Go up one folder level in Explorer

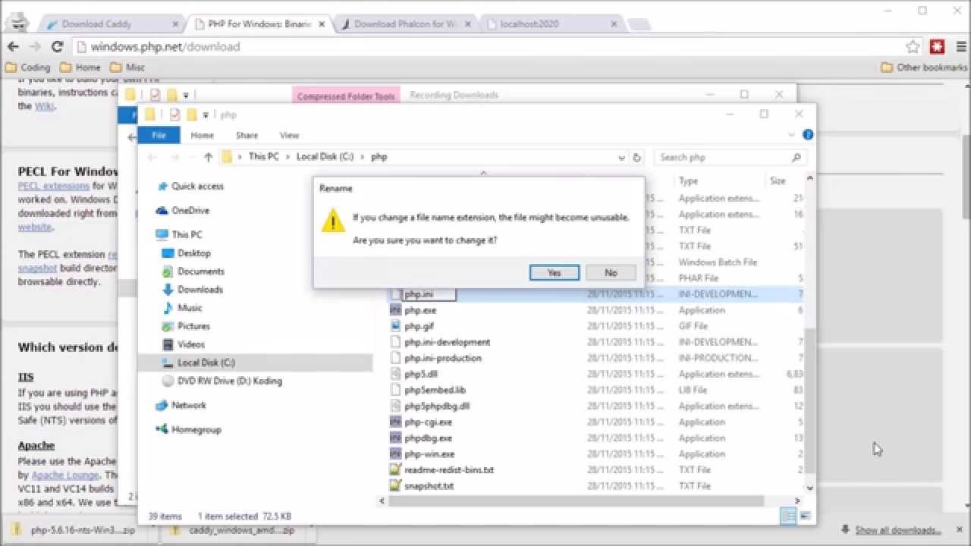tap(208, 157)
